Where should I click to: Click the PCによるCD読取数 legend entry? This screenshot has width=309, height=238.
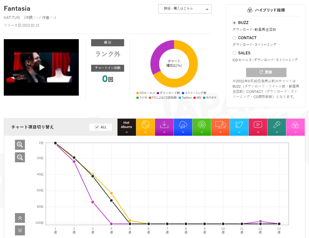163,98
